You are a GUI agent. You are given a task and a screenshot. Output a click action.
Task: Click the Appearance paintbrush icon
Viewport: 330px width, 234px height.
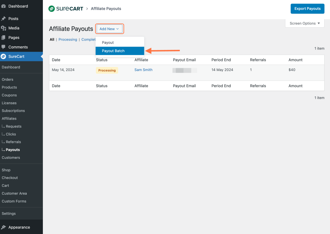point(4,227)
